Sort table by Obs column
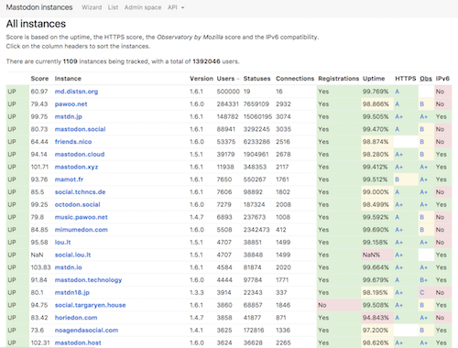Viewport: 458px width, 348px height. pos(426,79)
